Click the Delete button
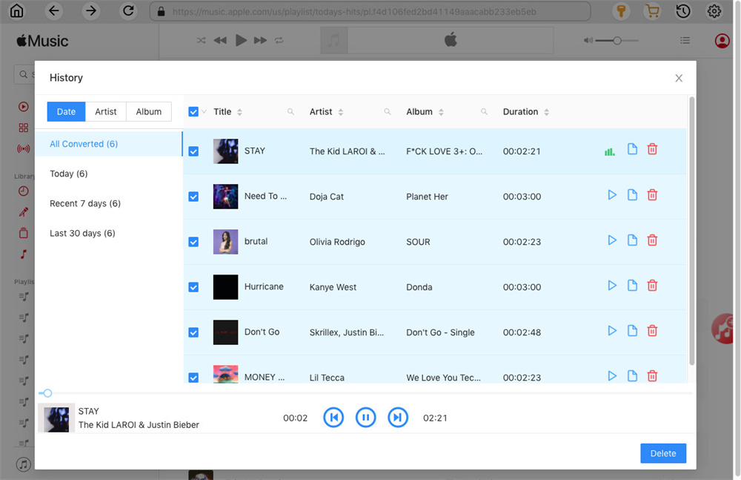The image size is (741, 480). coord(663,453)
